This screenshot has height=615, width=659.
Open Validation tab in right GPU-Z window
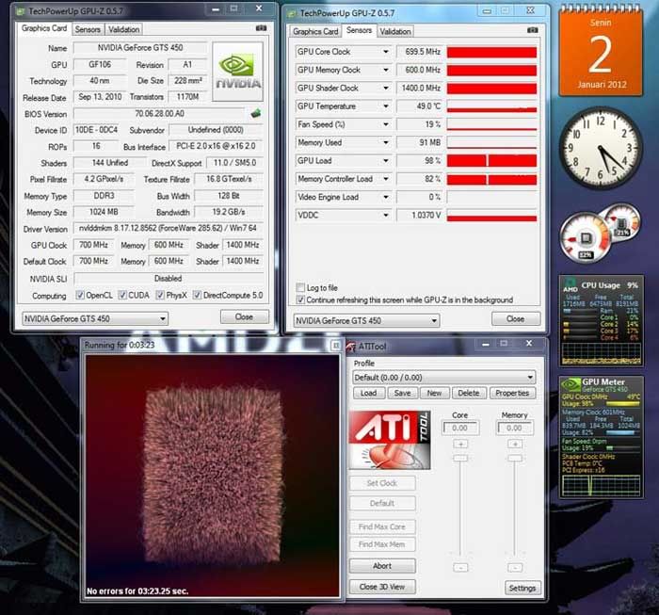pyautogui.click(x=395, y=31)
